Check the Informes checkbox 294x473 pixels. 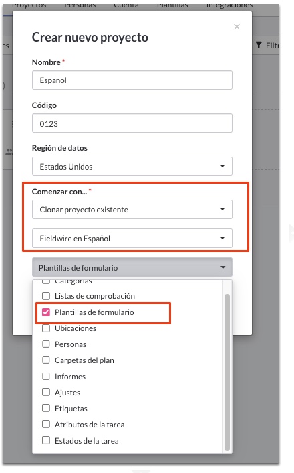[x=46, y=377]
